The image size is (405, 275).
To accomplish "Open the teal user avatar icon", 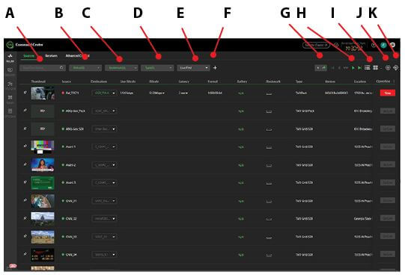I will (x=383, y=45).
